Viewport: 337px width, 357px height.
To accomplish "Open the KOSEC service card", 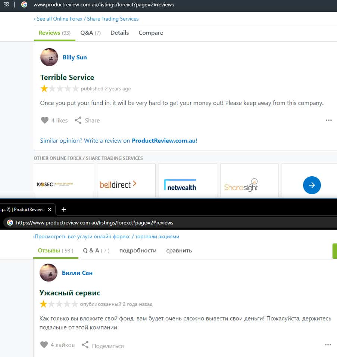I will tap(64, 180).
